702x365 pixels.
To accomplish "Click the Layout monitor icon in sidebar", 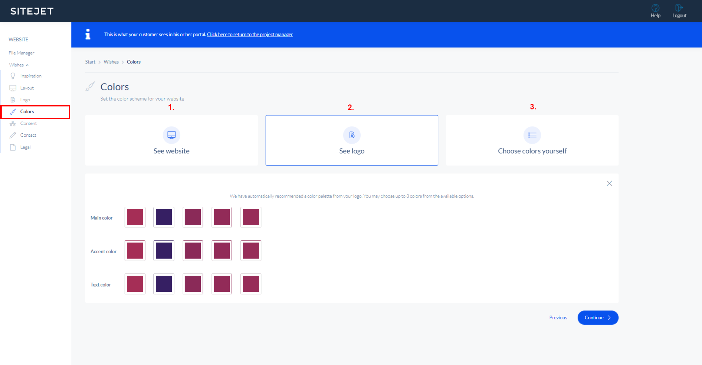I will pyautogui.click(x=13, y=88).
